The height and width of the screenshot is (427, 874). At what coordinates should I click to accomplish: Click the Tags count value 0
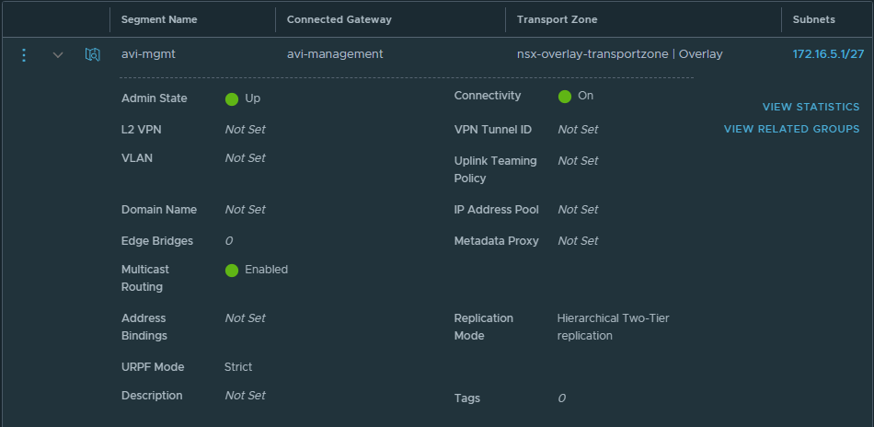tap(561, 398)
